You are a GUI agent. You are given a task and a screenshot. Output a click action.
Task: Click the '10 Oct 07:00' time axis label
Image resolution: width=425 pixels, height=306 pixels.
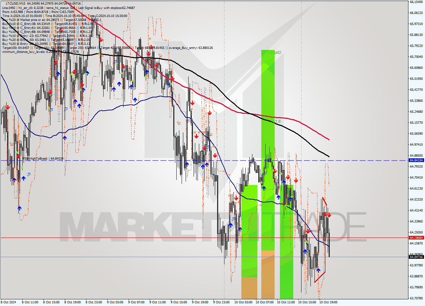265,302
